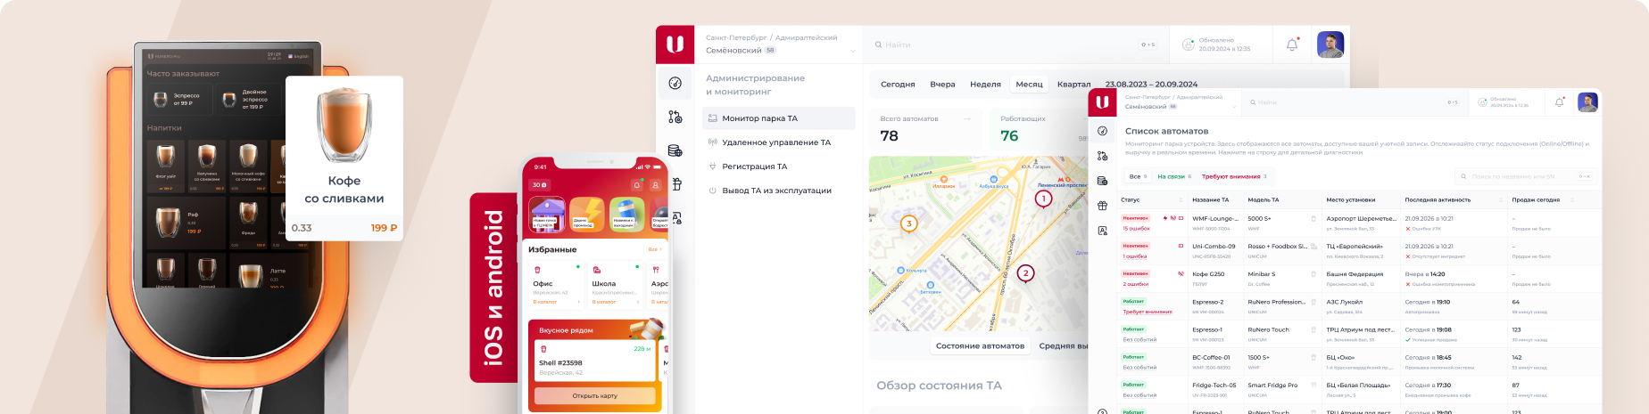Viewport: 1649px width, 414px height.
Task: Tap 'Открыть карту' button in the phone app
Action: click(x=595, y=395)
